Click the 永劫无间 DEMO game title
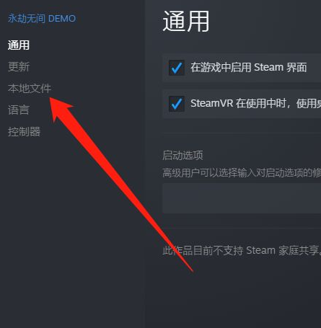 [x=42, y=19]
